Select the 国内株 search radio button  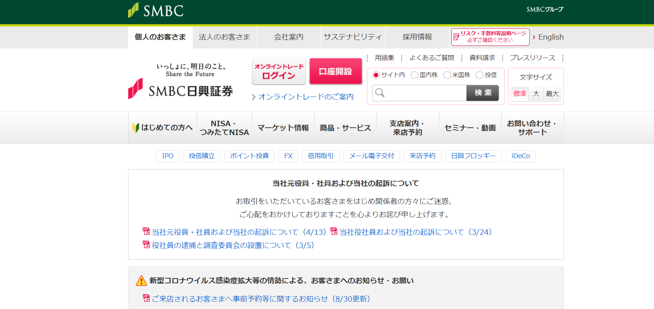coord(414,75)
